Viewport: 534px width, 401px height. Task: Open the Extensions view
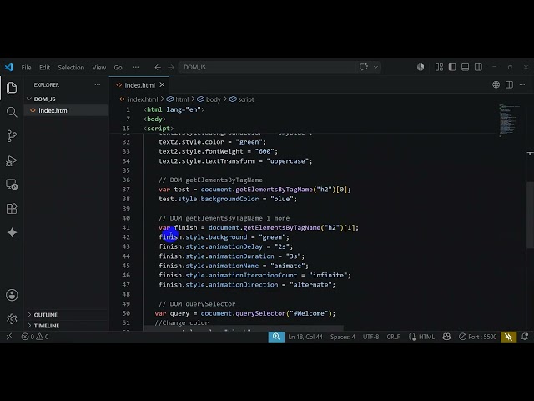[12, 208]
